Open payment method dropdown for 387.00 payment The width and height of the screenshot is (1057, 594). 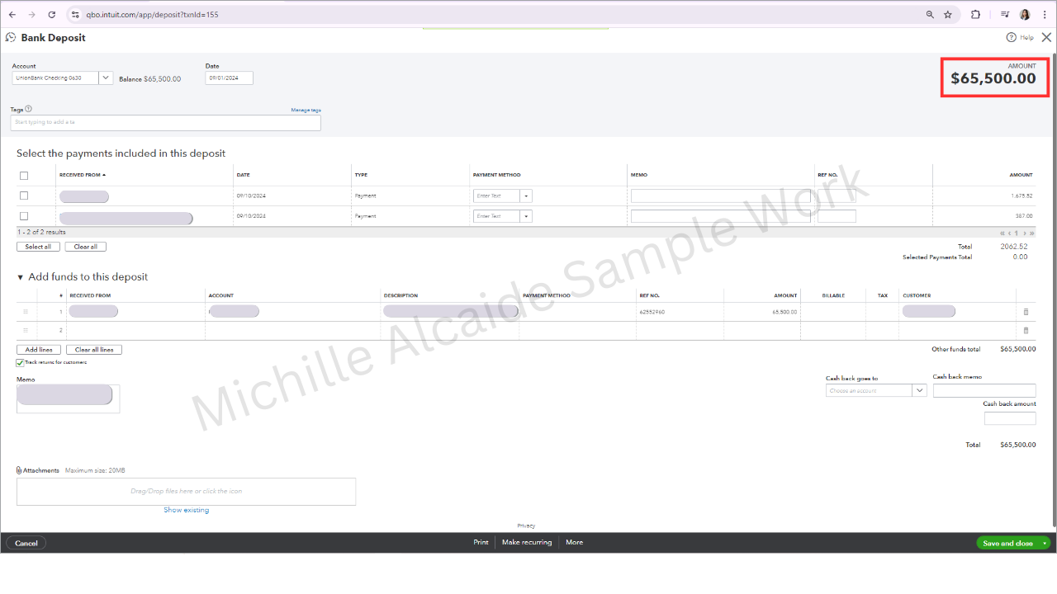526,216
